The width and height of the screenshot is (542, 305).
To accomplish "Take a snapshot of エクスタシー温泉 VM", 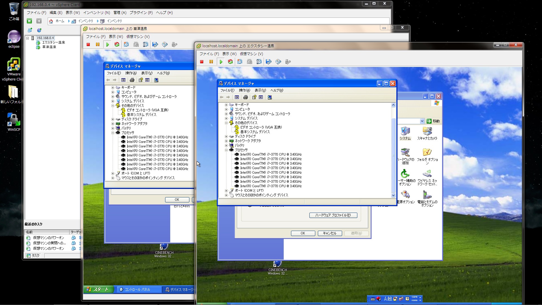I will click(x=240, y=62).
